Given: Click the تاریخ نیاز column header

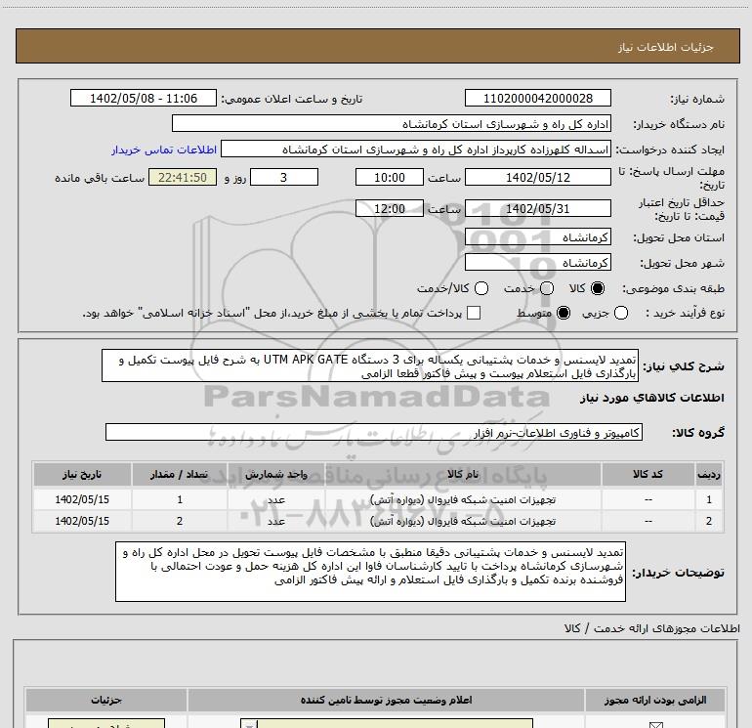Looking at the screenshot, I should (82, 474).
